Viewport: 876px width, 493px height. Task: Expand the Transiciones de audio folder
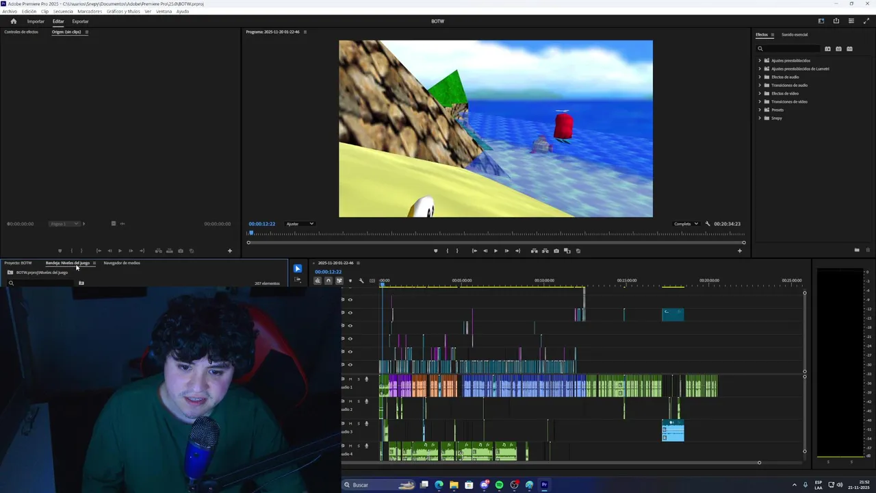coord(760,86)
